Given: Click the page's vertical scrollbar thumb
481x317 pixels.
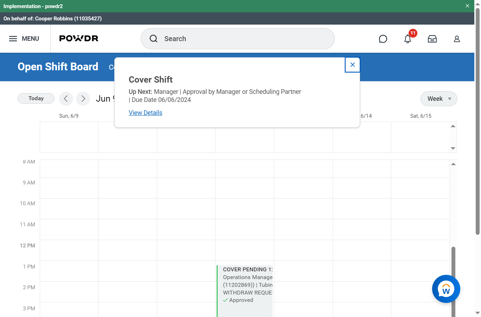Looking at the screenshot, I should pyautogui.click(x=477, y=121).
